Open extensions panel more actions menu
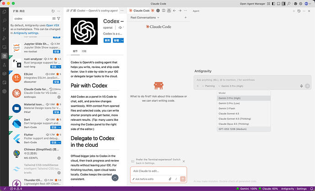This screenshot has width=315, height=191. pyautogui.click(x=58, y=11)
